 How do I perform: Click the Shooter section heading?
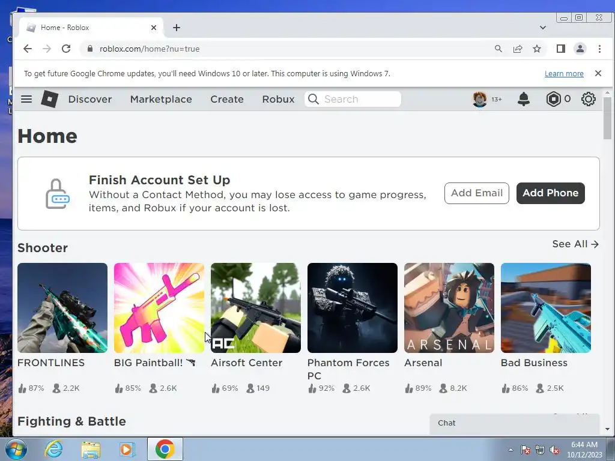[x=43, y=248]
